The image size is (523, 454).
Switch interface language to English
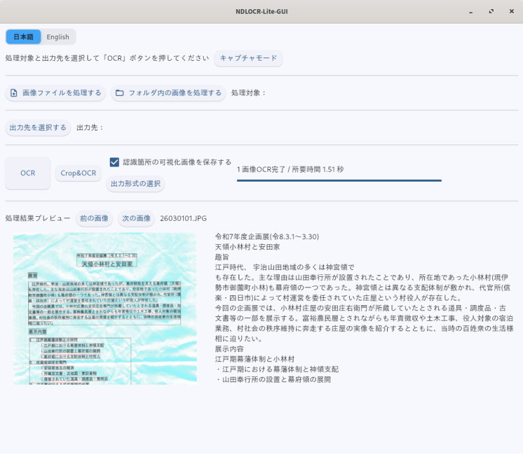click(x=57, y=37)
